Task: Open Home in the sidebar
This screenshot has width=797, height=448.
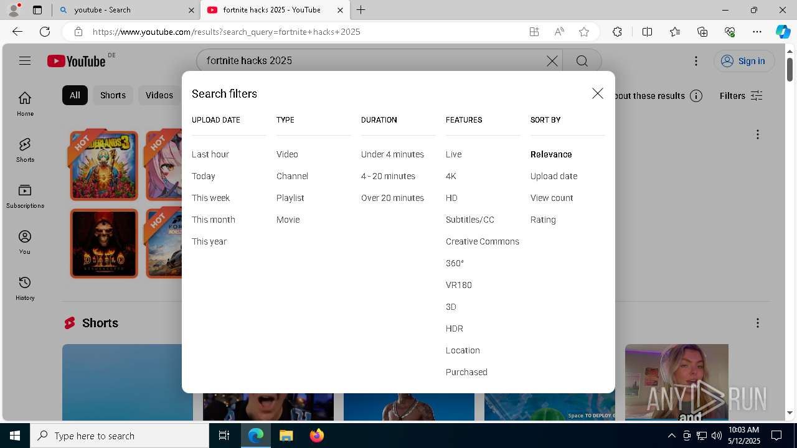Action: click(x=25, y=104)
